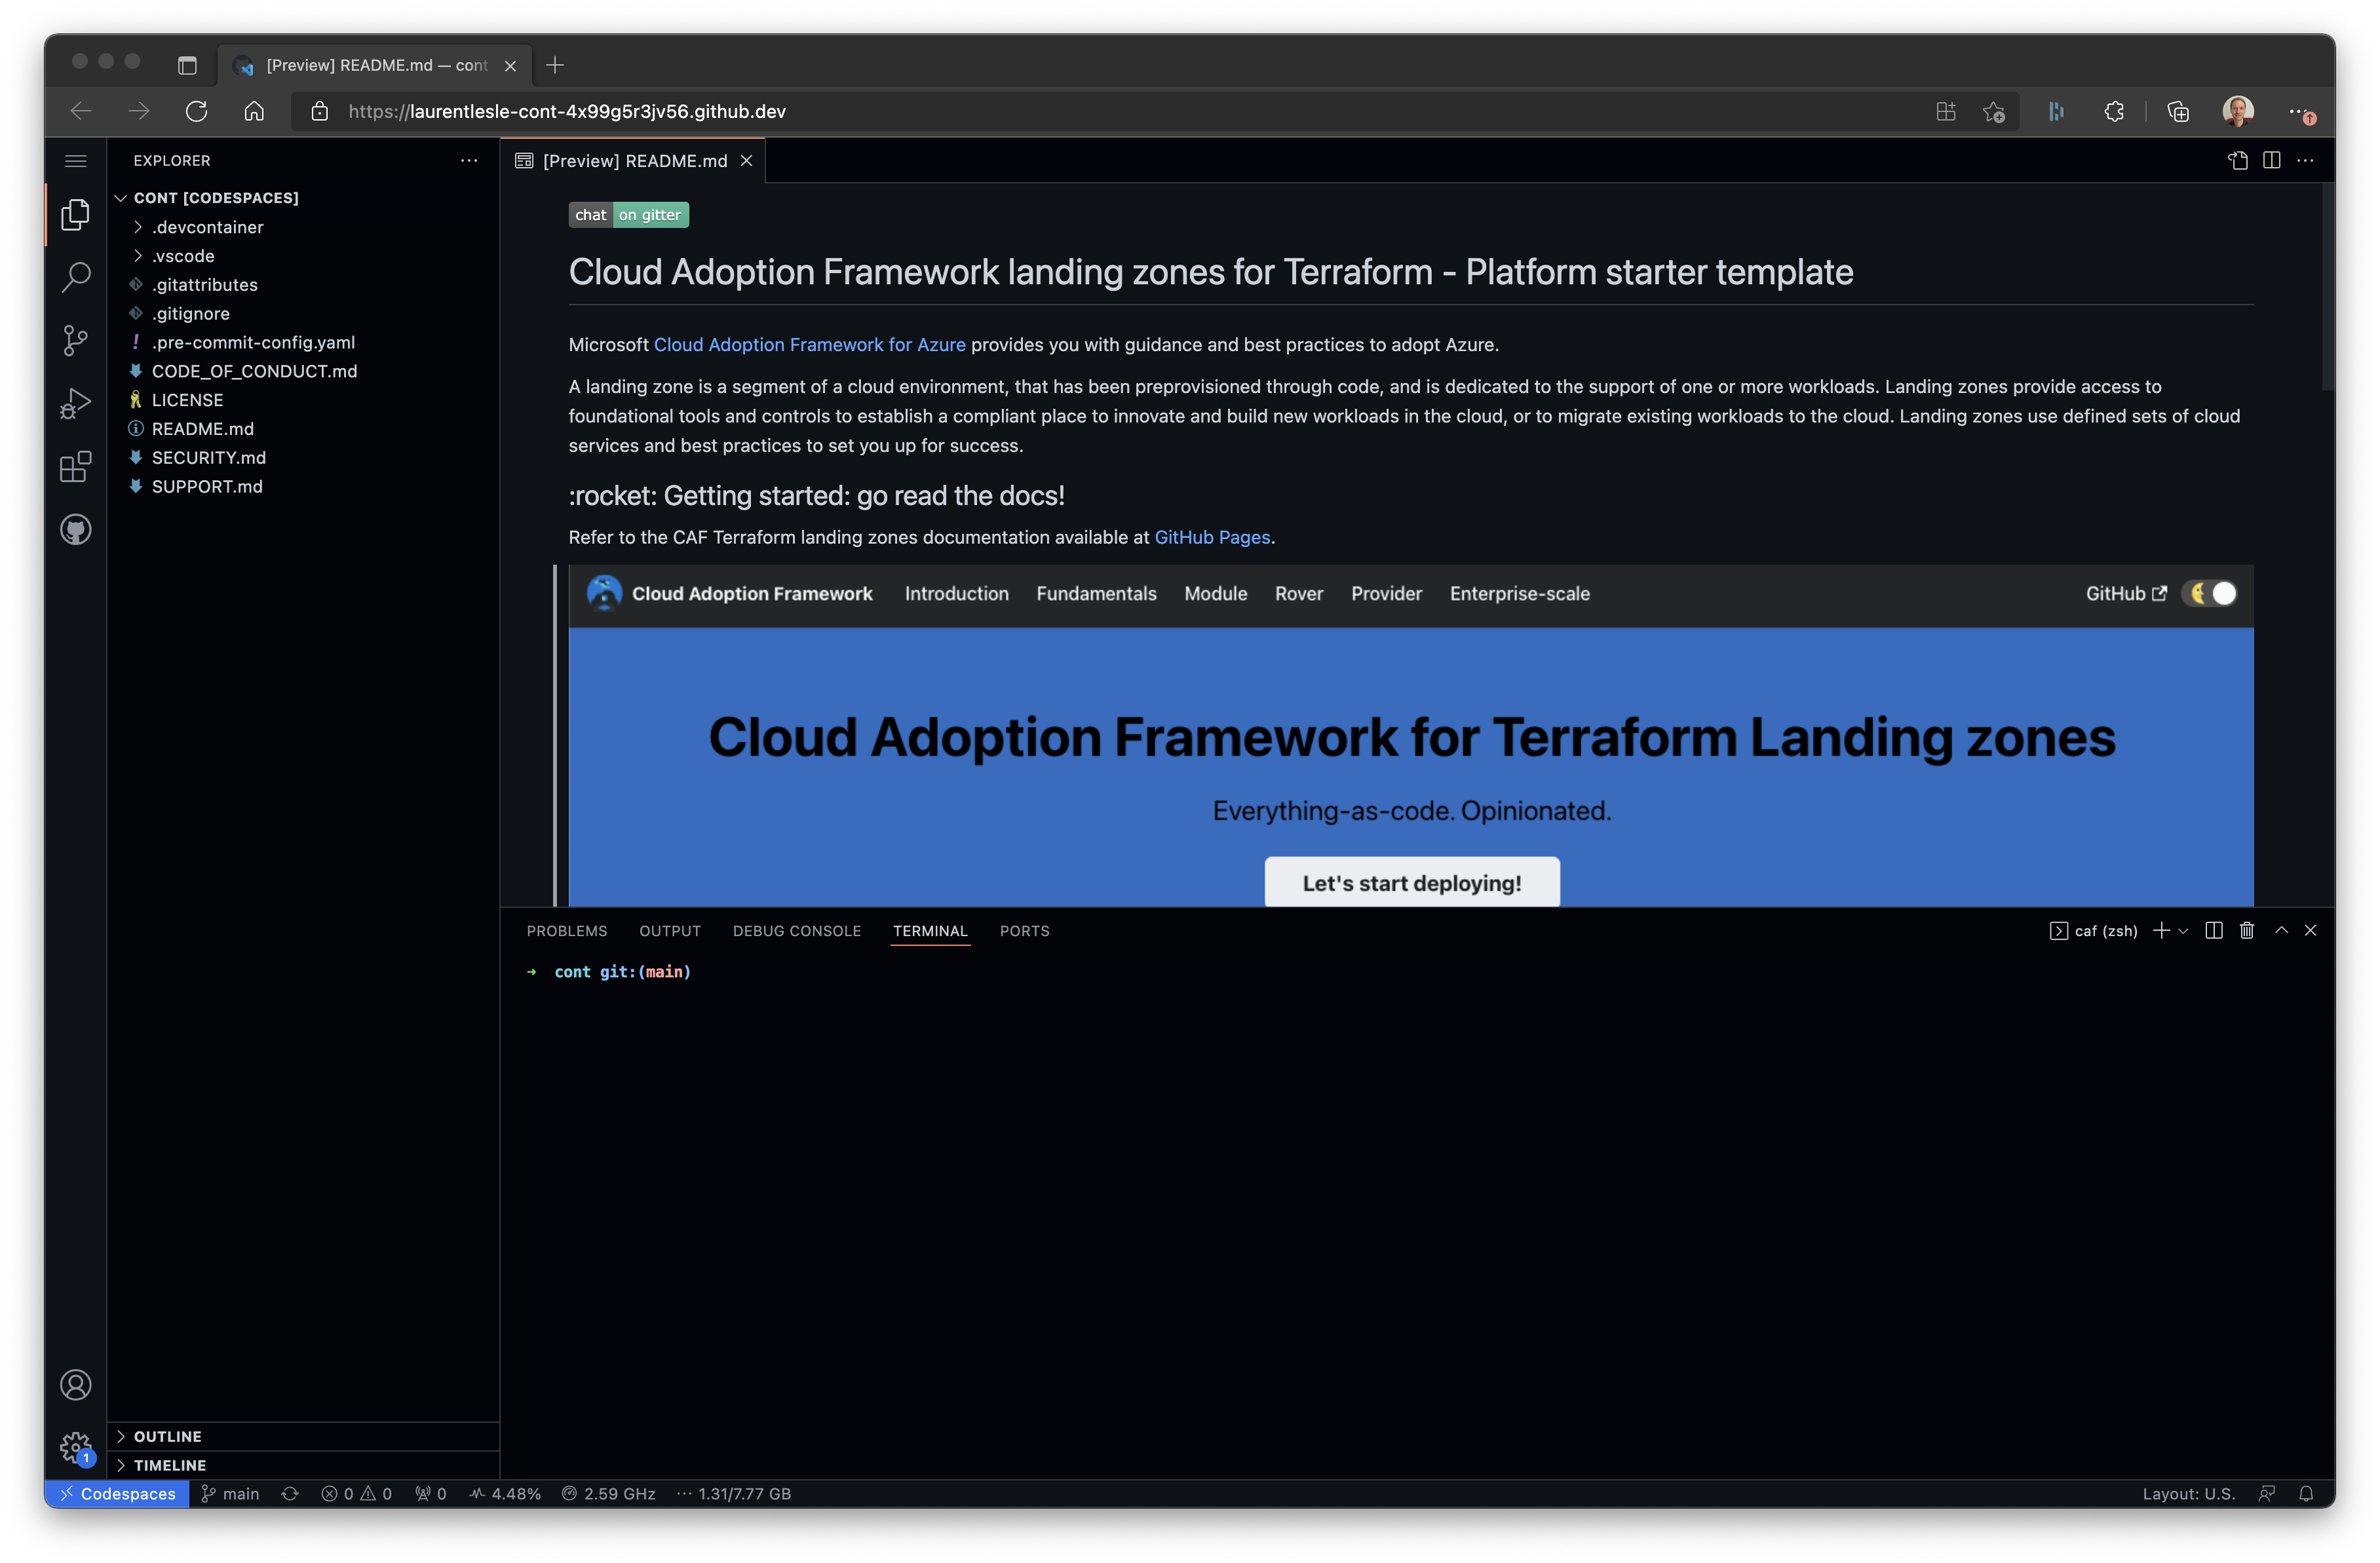2380x1563 pixels.
Task: Open GitHub view in activity bar
Action: point(76,530)
